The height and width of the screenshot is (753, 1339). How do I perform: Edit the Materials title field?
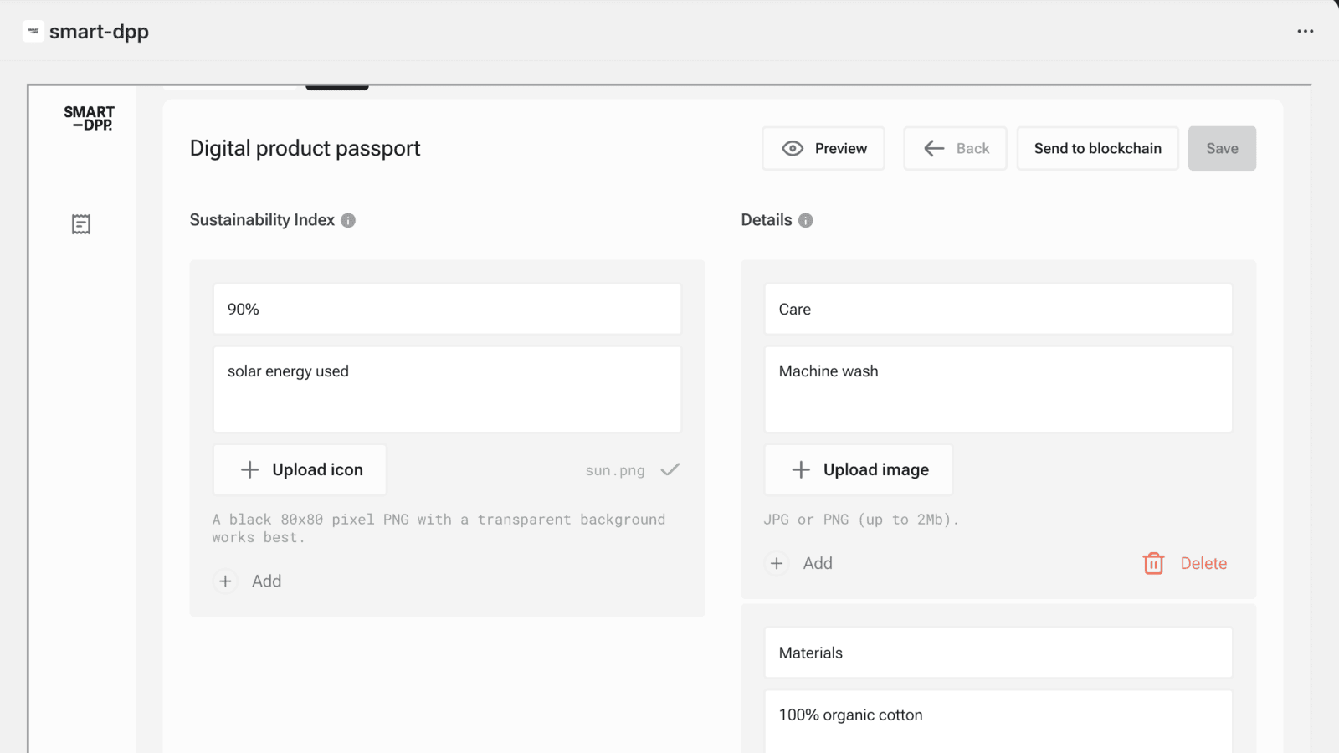pos(998,653)
